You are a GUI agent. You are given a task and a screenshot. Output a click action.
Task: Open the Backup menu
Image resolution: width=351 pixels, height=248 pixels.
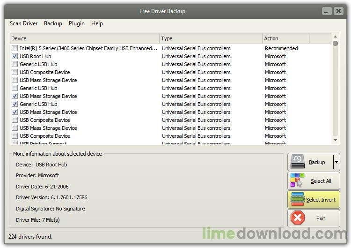tap(53, 23)
